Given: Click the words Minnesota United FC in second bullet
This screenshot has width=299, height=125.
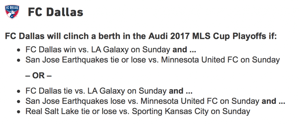Looking at the screenshot, I should pyautogui.click(x=200, y=60).
